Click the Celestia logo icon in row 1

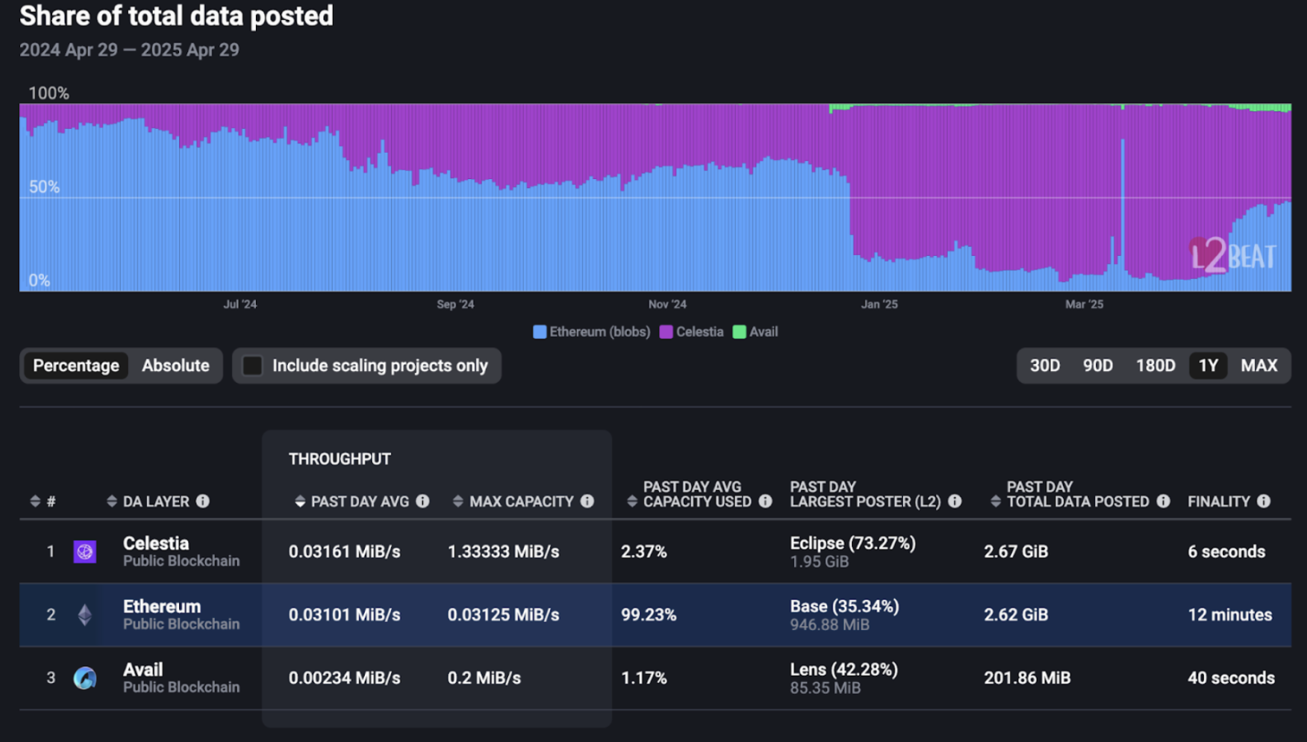click(85, 552)
